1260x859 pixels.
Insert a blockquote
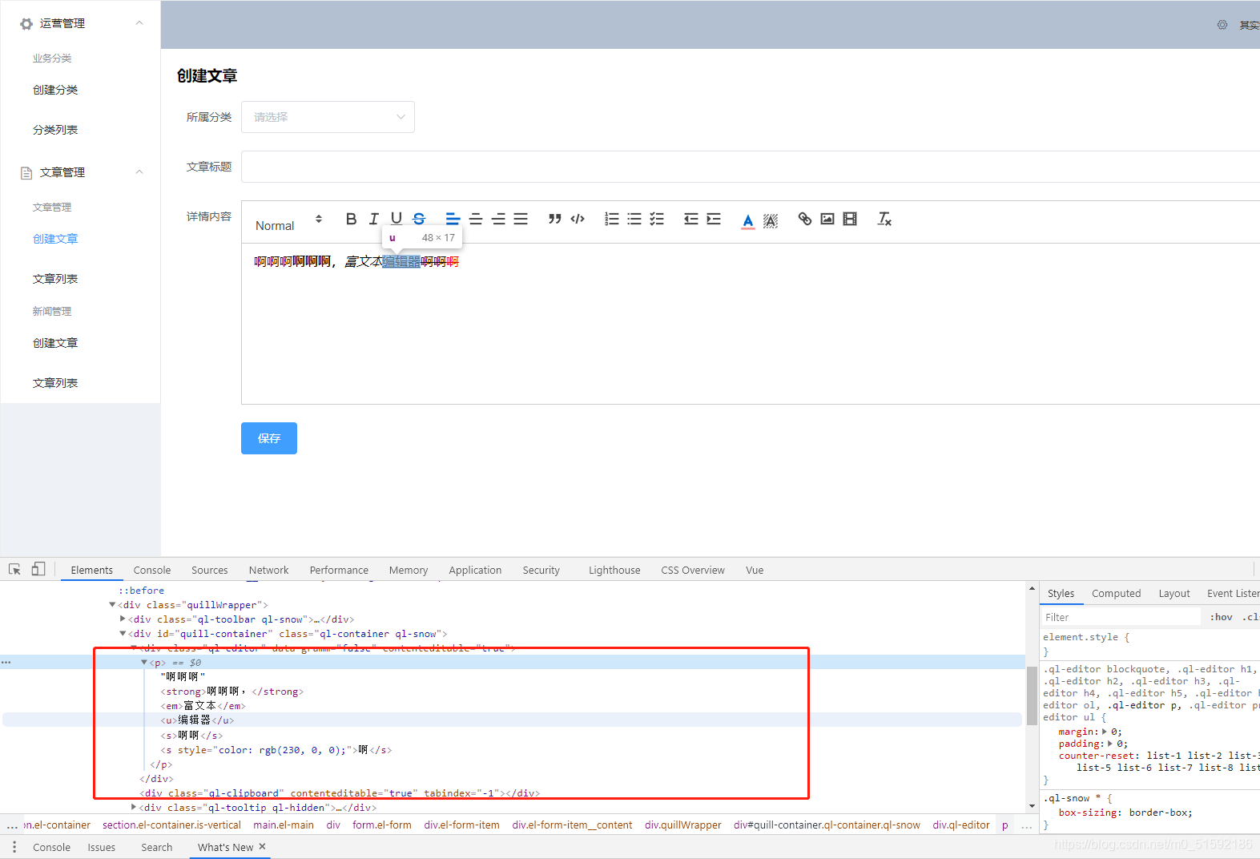555,219
